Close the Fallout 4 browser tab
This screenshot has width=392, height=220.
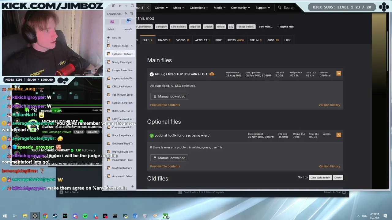148,8
